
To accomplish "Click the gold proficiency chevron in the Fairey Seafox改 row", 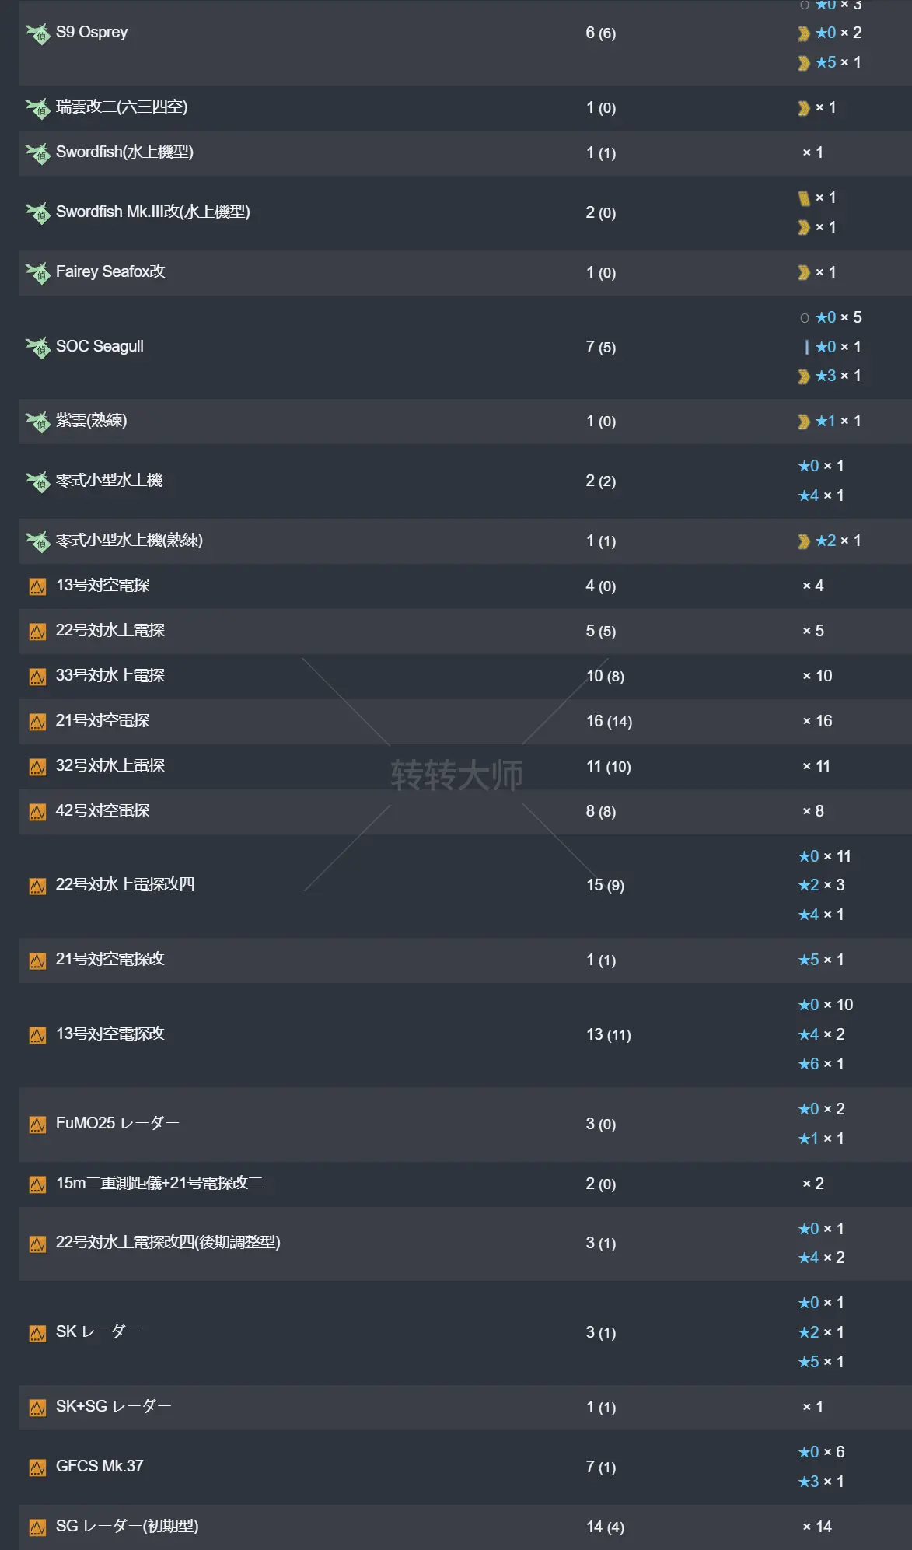I will (804, 273).
